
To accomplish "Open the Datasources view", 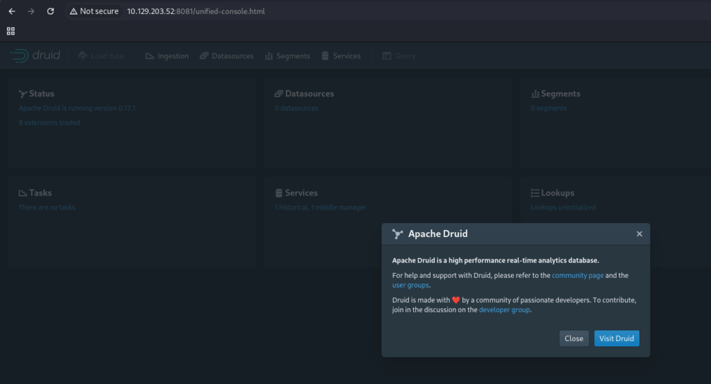I will (227, 55).
